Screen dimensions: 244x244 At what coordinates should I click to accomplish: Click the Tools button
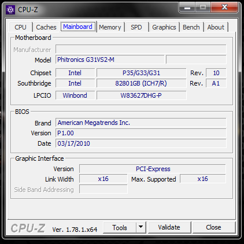coord(120,227)
